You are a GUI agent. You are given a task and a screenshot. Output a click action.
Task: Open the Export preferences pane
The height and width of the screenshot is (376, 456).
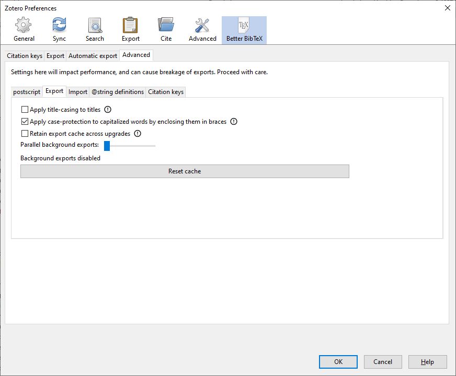click(130, 30)
